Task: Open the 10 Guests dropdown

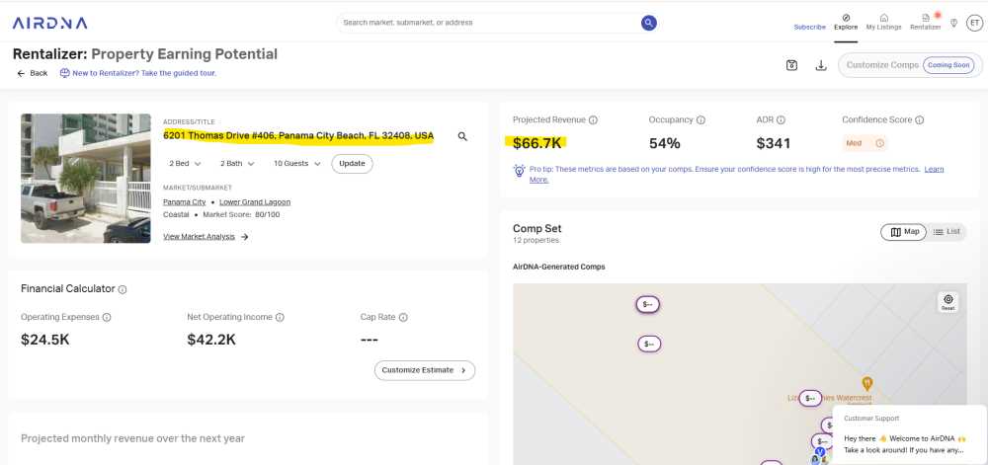Action: pyautogui.click(x=296, y=163)
